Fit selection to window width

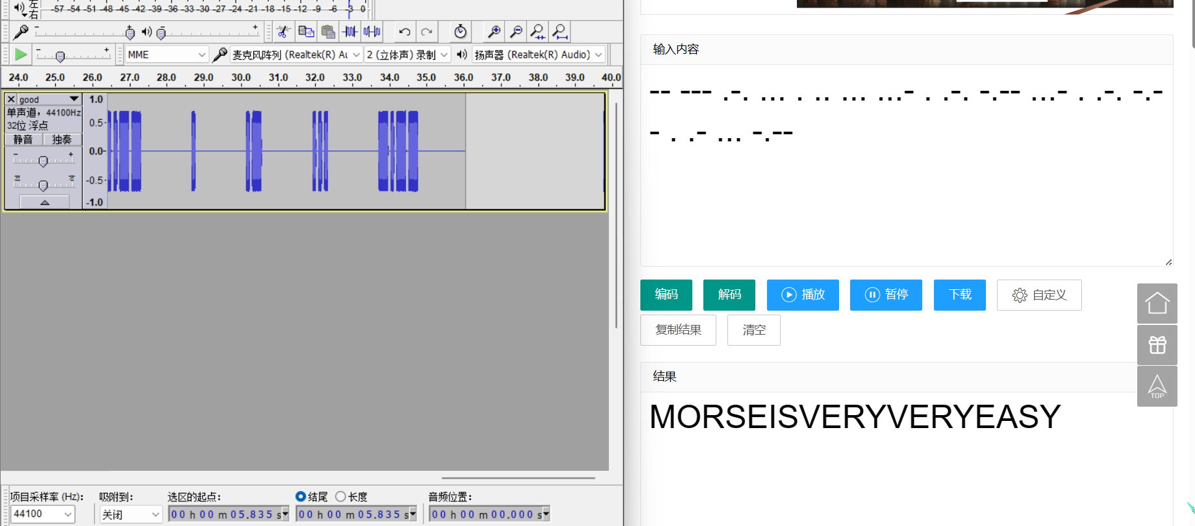pos(538,32)
